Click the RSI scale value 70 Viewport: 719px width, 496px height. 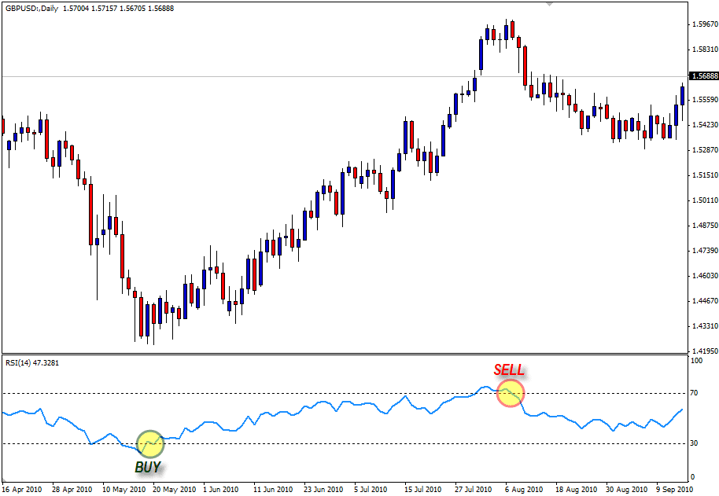click(x=695, y=393)
